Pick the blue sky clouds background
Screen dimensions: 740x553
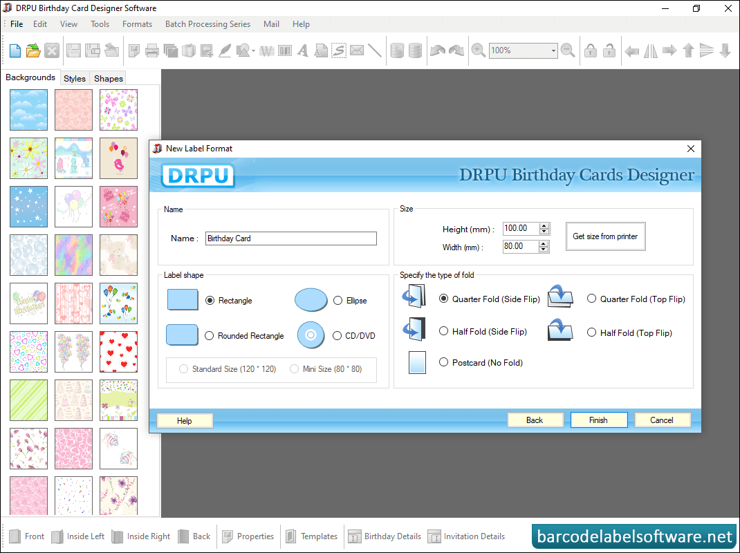coord(29,110)
